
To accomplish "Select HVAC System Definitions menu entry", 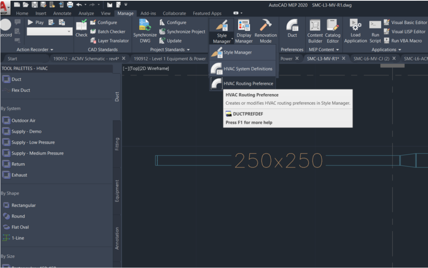I will coord(249,69).
